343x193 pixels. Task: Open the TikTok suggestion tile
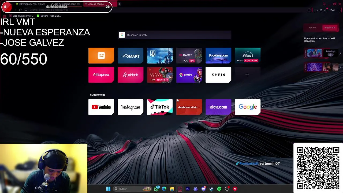click(x=160, y=107)
